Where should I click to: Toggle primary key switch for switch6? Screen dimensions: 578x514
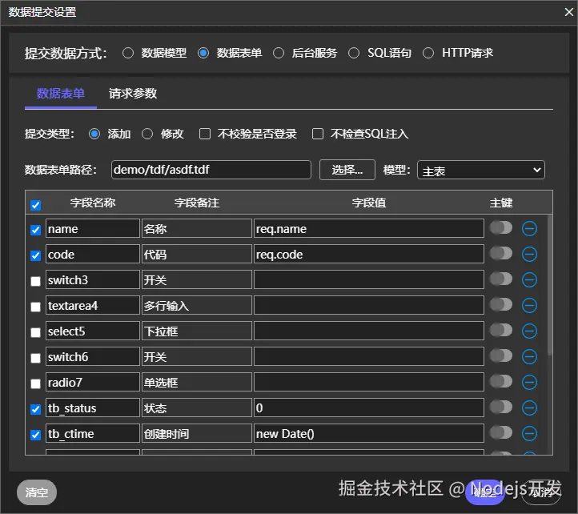click(501, 355)
